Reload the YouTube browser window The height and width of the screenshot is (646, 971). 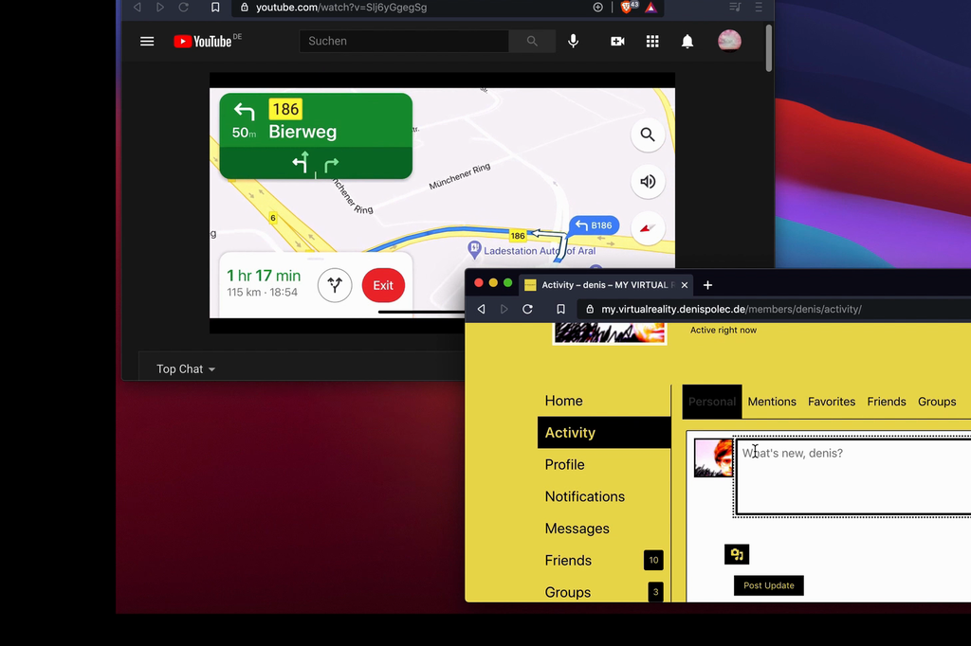click(183, 8)
